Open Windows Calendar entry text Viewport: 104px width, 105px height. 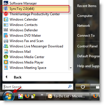pos(23,19)
